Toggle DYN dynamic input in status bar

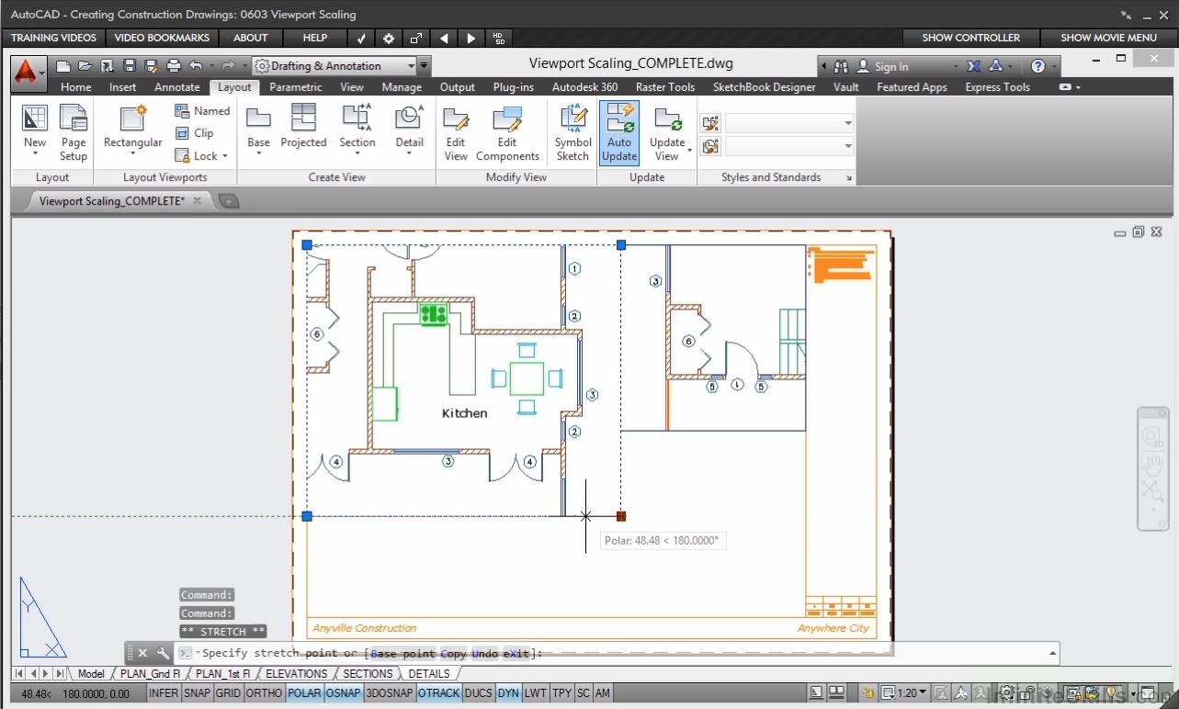(x=508, y=693)
